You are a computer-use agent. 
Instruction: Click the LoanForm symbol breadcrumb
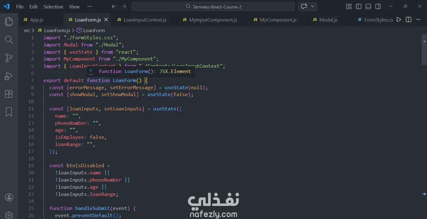(91, 30)
